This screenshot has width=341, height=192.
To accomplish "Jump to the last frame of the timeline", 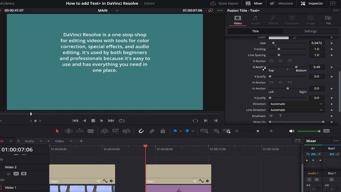I will tap(111, 121).
